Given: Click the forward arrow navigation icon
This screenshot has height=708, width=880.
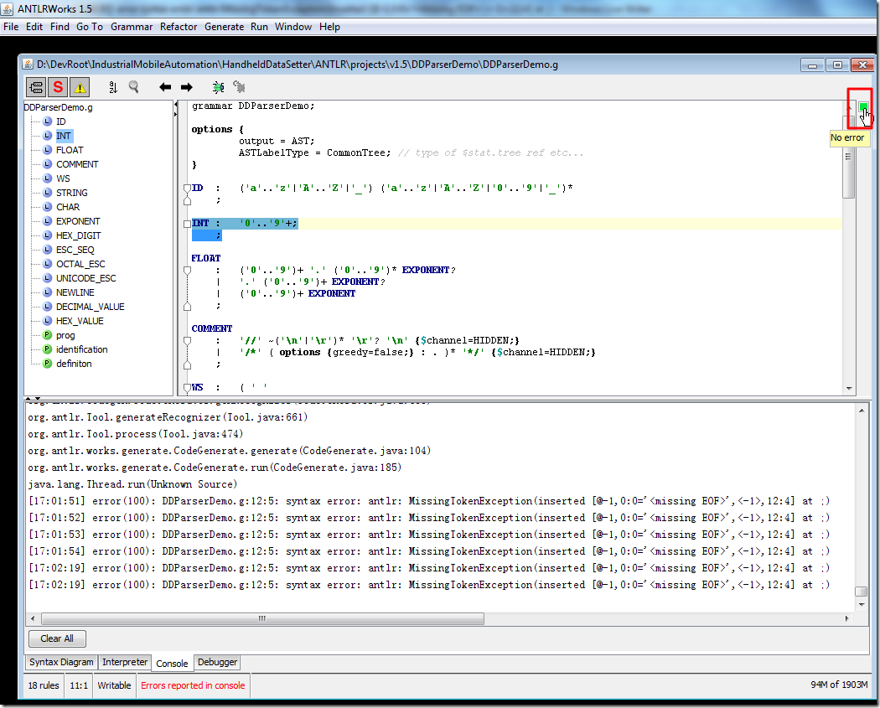Looking at the screenshot, I should click(186, 86).
